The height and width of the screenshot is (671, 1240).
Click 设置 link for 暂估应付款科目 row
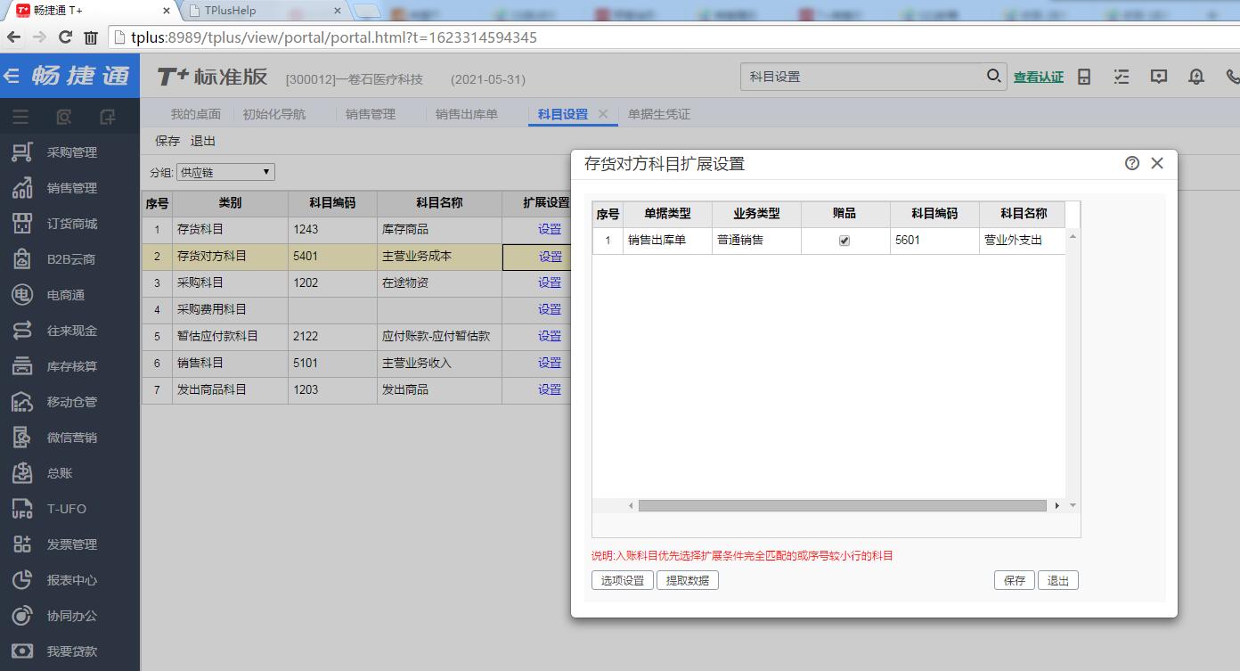[x=550, y=336]
